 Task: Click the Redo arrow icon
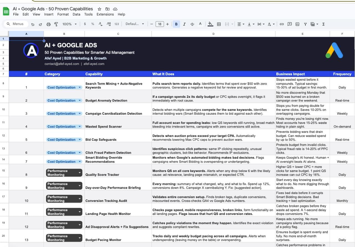pos(40,24)
